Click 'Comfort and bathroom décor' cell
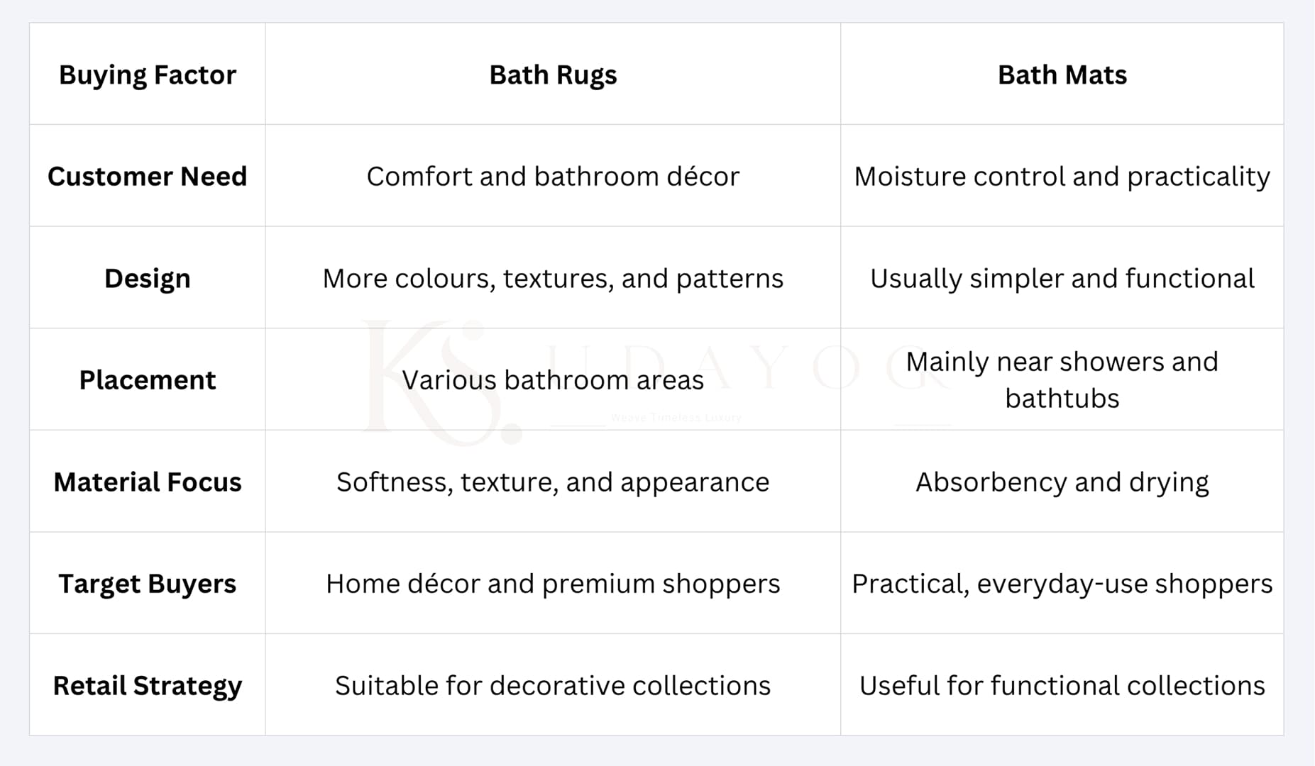 click(553, 176)
